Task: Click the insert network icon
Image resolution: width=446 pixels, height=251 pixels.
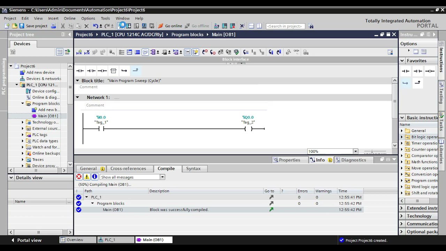Action: pos(79,52)
